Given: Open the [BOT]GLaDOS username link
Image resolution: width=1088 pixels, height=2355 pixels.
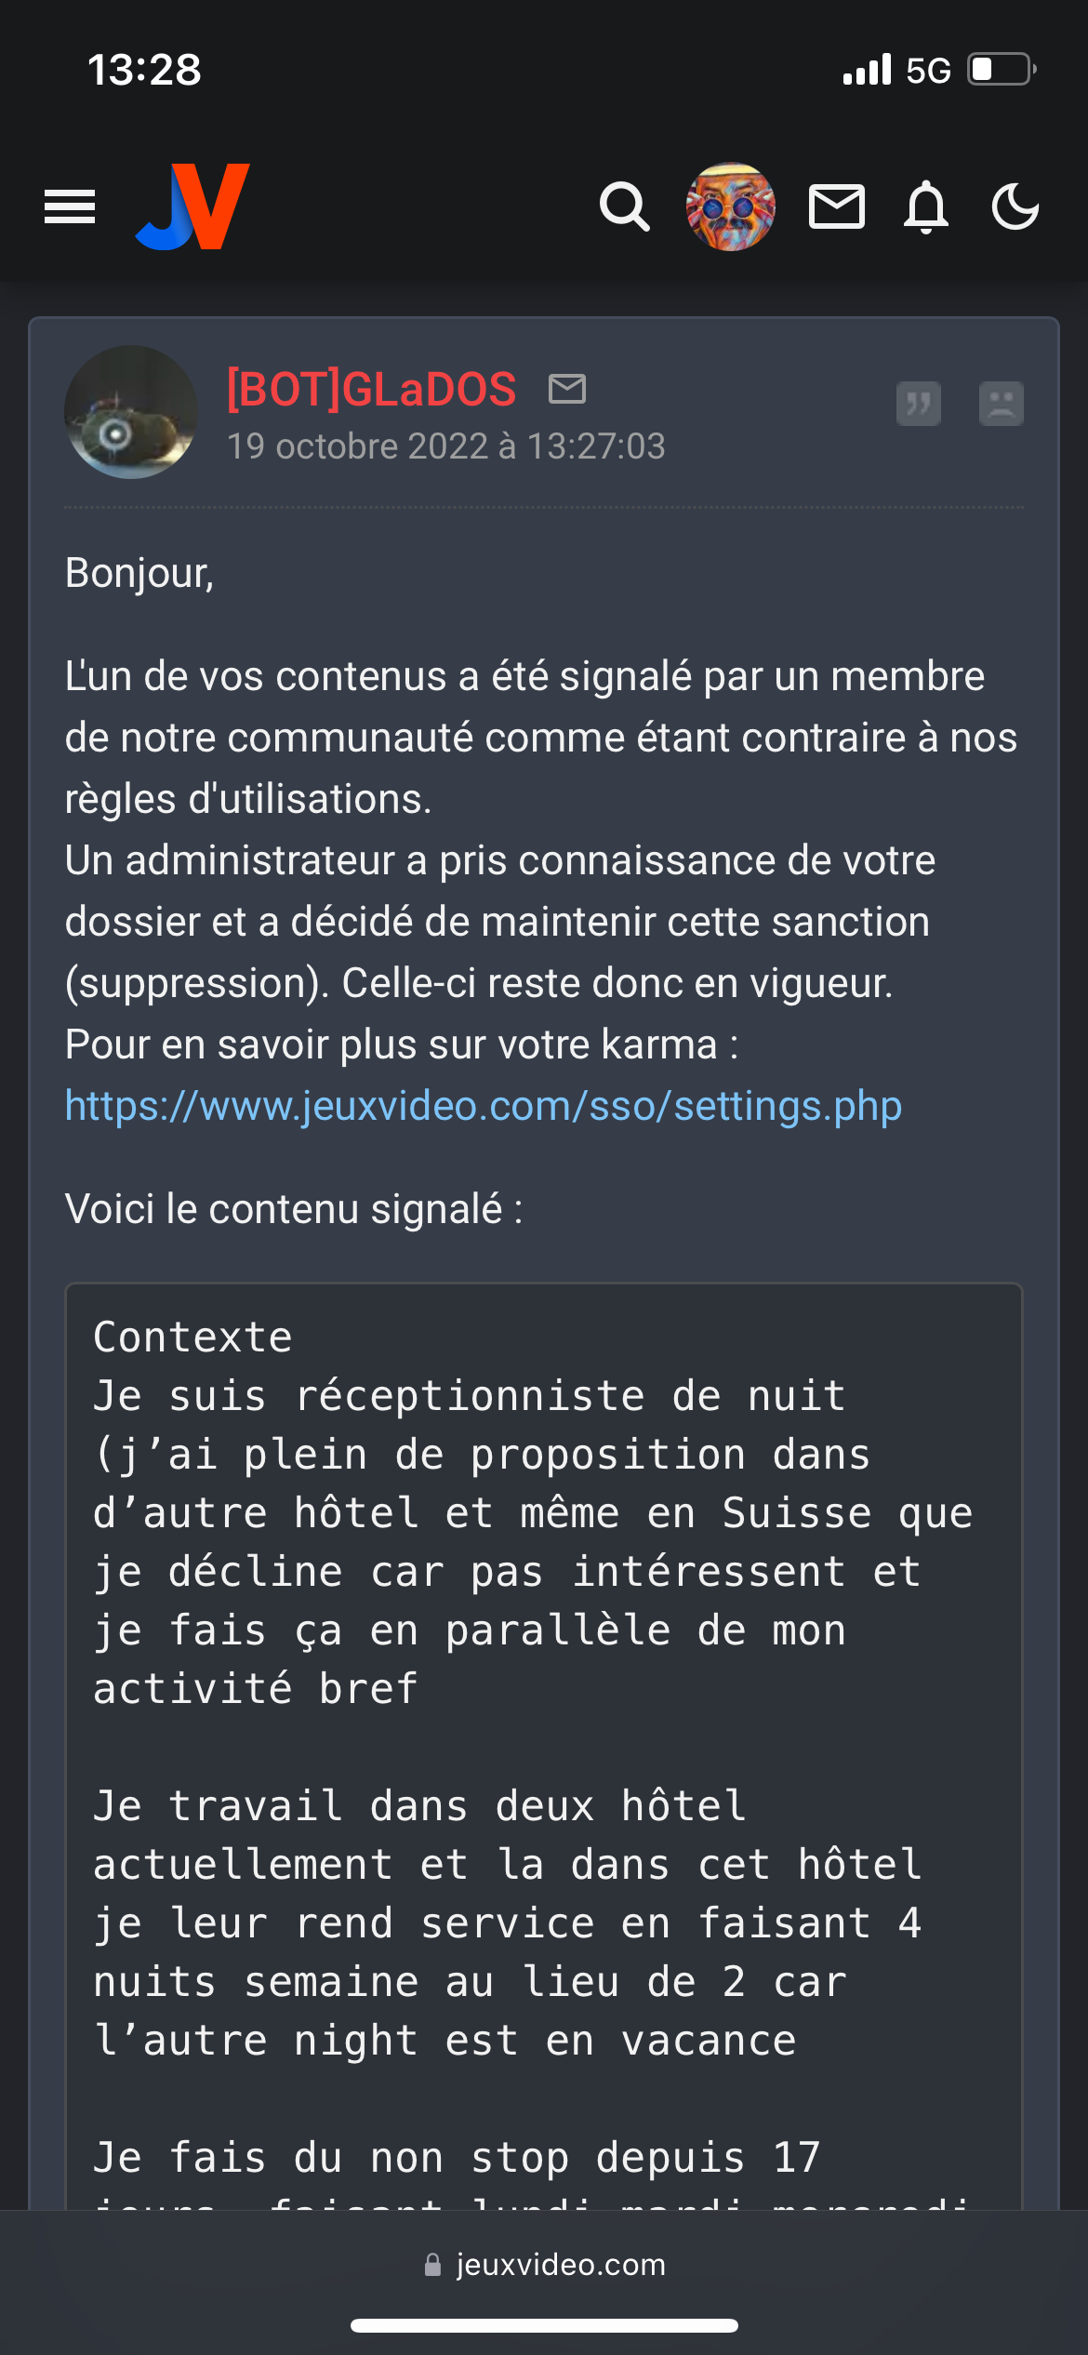Looking at the screenshot, I should tap(371, 389).
